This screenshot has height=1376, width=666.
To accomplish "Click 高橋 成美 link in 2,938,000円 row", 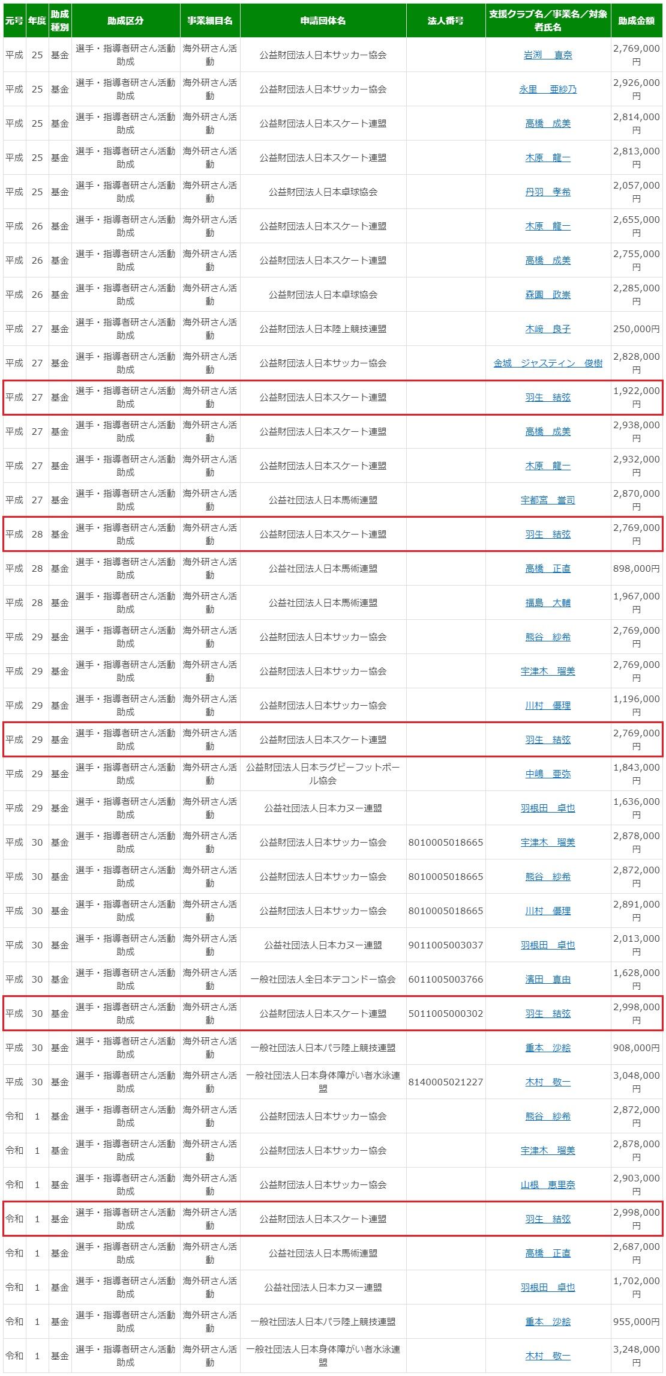I will click(x=548, y=431).
